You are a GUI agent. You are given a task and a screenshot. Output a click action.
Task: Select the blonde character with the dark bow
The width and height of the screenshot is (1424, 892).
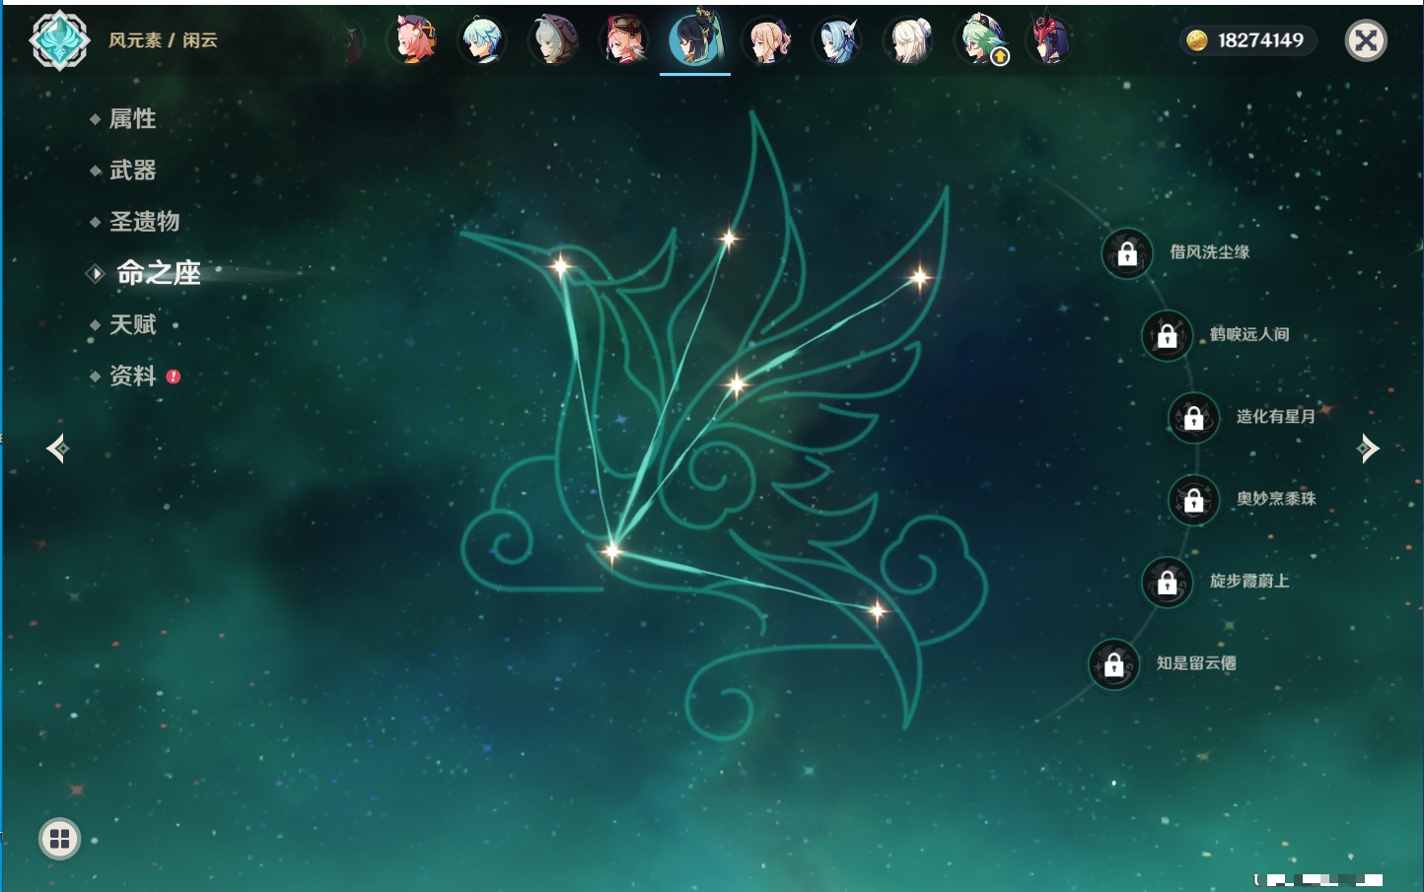click(767, 40)
